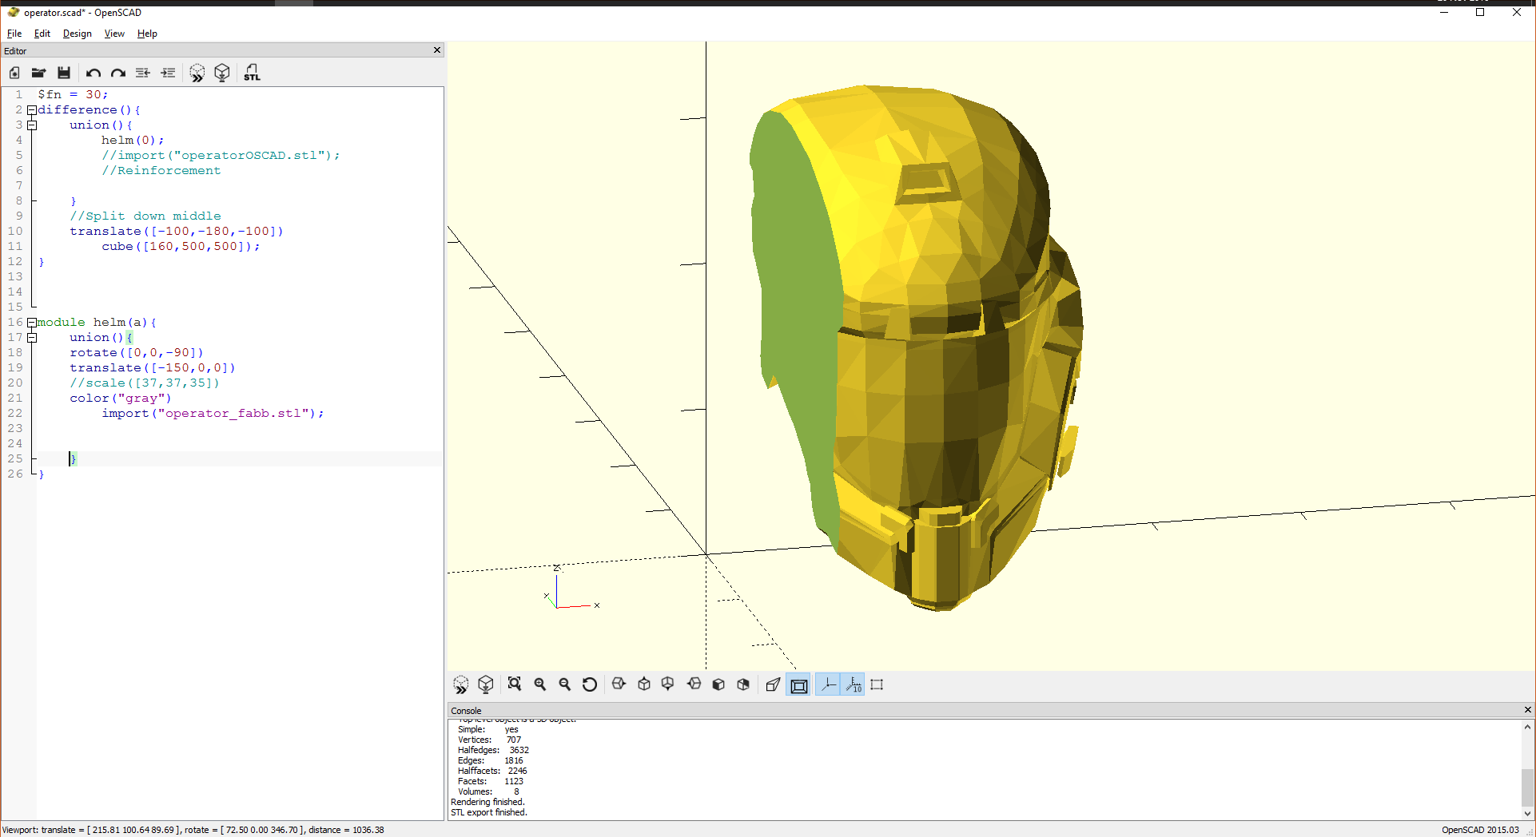Click the console scroll down arrow
The width and height of the screenshot is (1536, 837).
click(1527, 814)
